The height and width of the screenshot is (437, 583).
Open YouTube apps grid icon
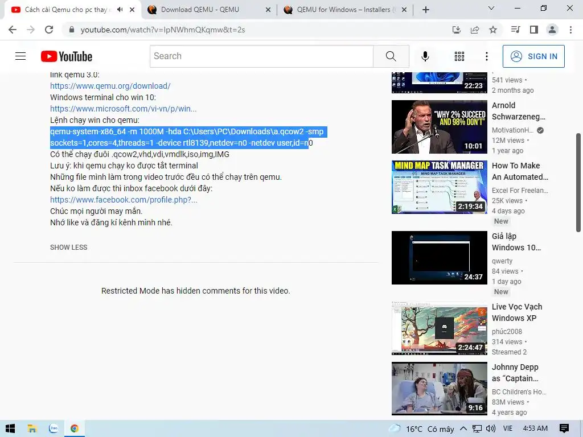pos(459,56)
